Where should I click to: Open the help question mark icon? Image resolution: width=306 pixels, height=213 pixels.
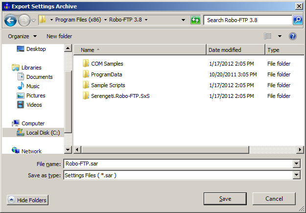click(x=293, y=36)
